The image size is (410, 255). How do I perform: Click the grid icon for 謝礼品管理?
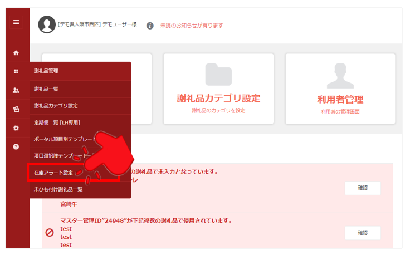[16, 71]
